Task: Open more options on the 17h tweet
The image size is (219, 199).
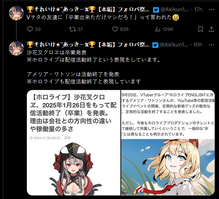Action: coord(211,9)
